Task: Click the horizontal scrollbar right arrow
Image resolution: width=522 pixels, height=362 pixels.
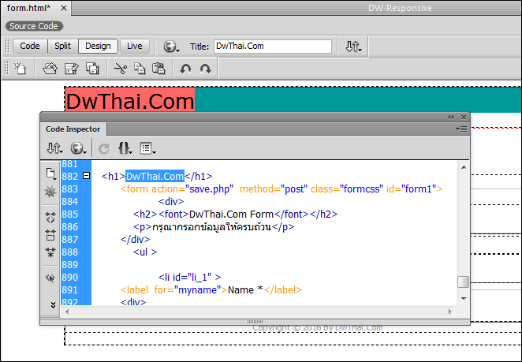Action: [x=450, y=312]
